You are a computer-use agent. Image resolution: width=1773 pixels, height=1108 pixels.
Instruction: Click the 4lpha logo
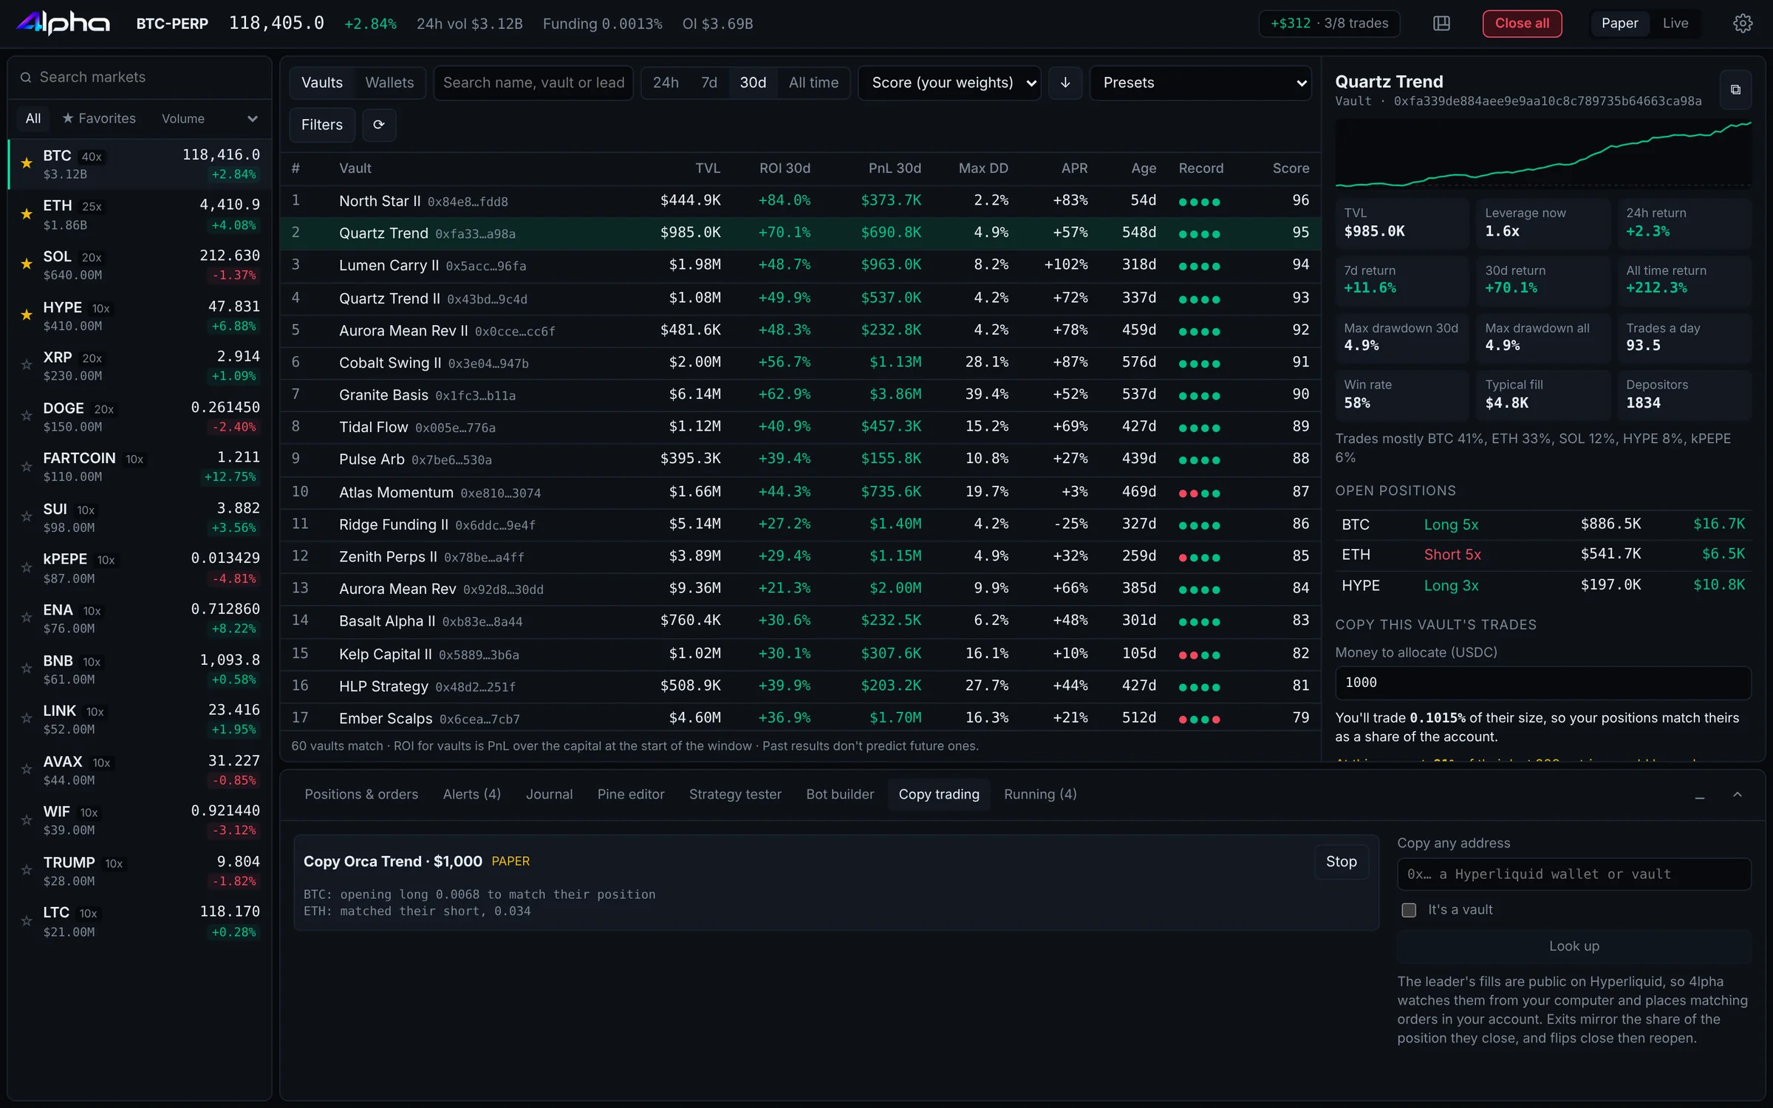tap(63, 24)
